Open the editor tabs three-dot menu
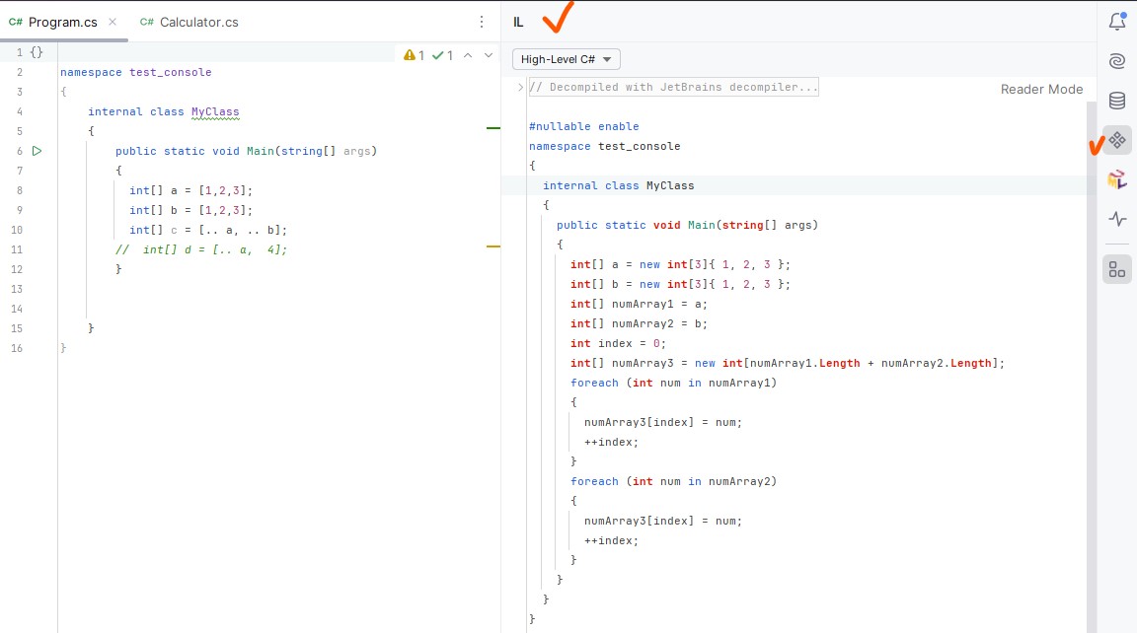Image resolution: width=1137 pixels, height=633 pixels. (x=482, y=22)
